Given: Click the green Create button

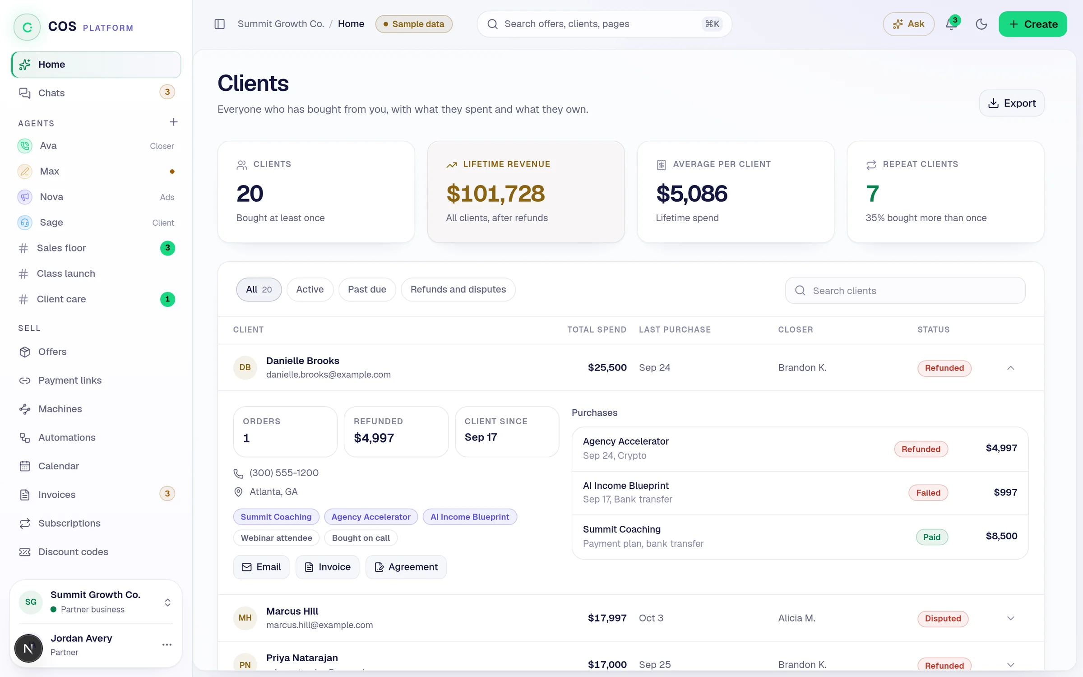Looking at the screenshot, I should point(1032,24).
